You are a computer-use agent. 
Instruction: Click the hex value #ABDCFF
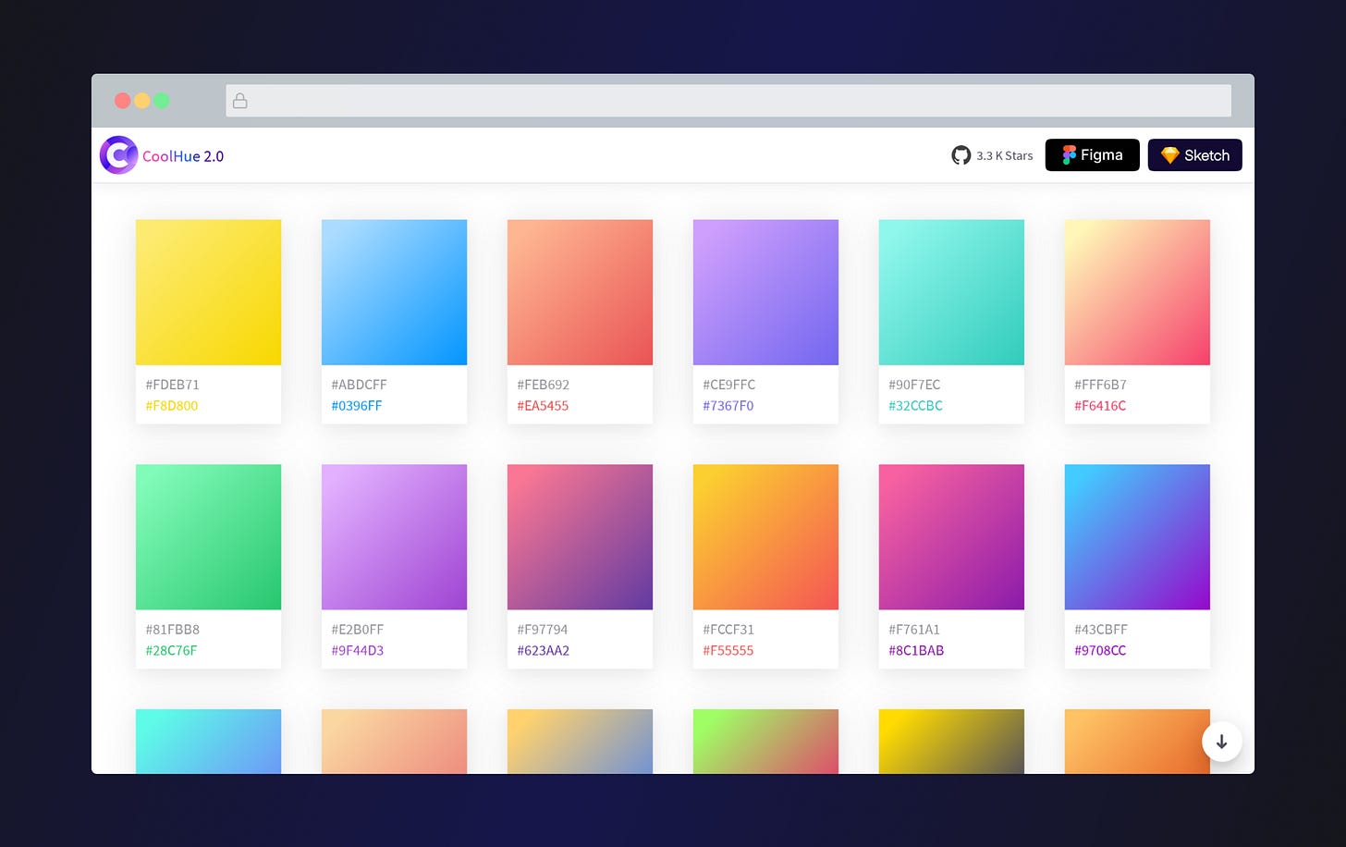359,385
